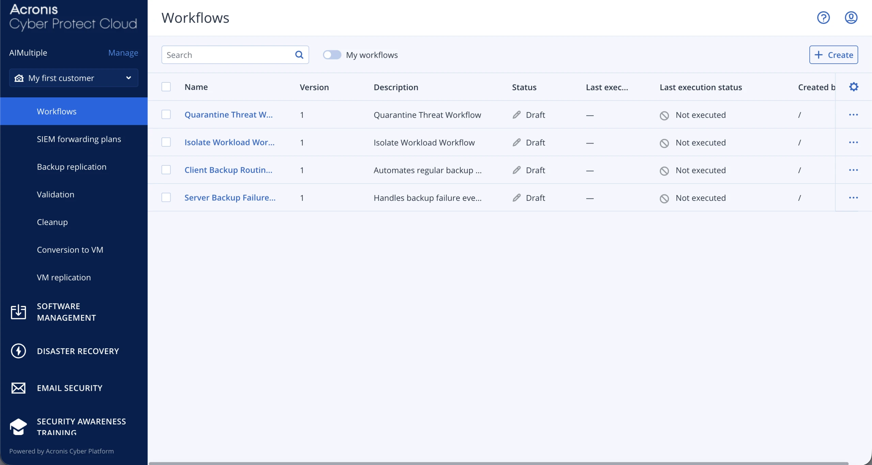Viewport: 872px width, 465px height.
Task: Click the Email Security envelope icon
Action: (x=18, y=388)
